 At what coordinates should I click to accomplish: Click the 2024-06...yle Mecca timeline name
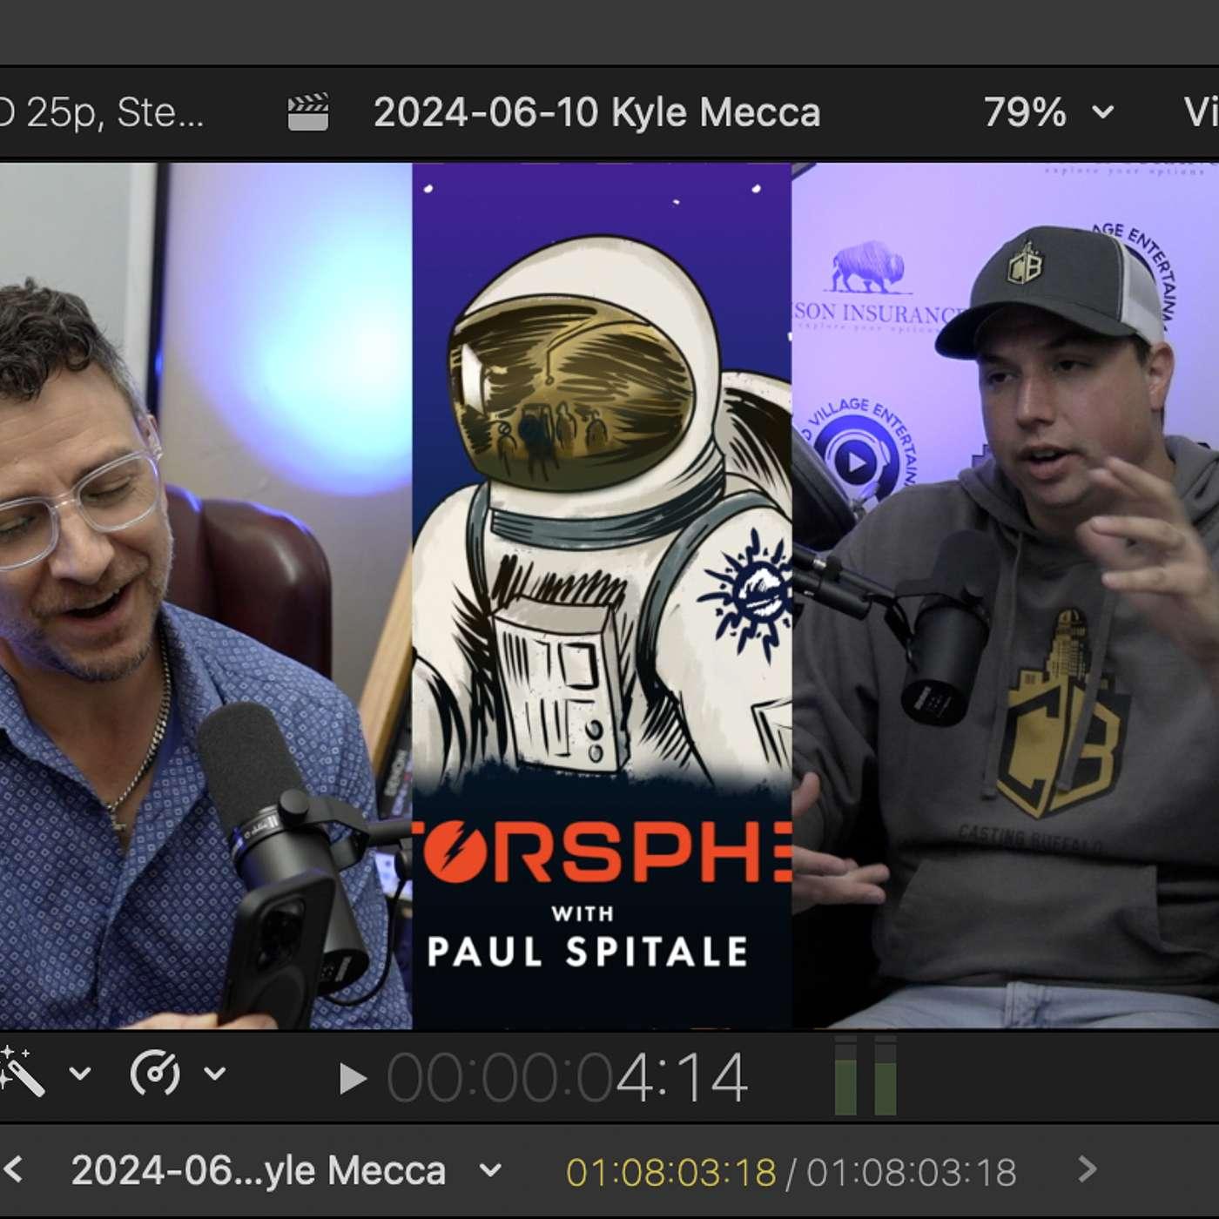tap(259, 1171)
